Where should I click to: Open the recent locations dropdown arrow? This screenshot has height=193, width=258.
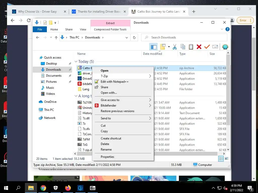pos(51,37)
